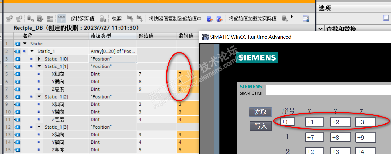The image size is (391, 154).
Task: Click the 序号 input field showing +1
Action: coord(288,122)
